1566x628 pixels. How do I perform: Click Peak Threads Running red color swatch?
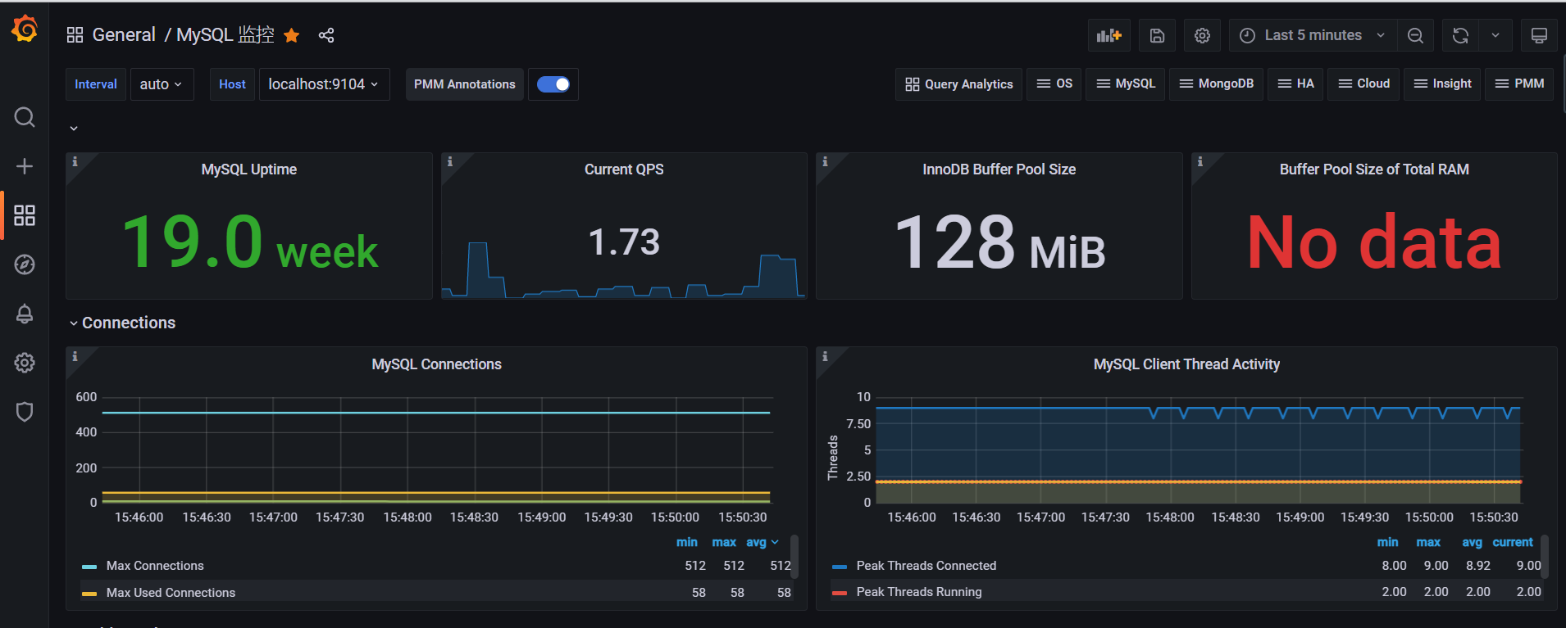point(840,593)
